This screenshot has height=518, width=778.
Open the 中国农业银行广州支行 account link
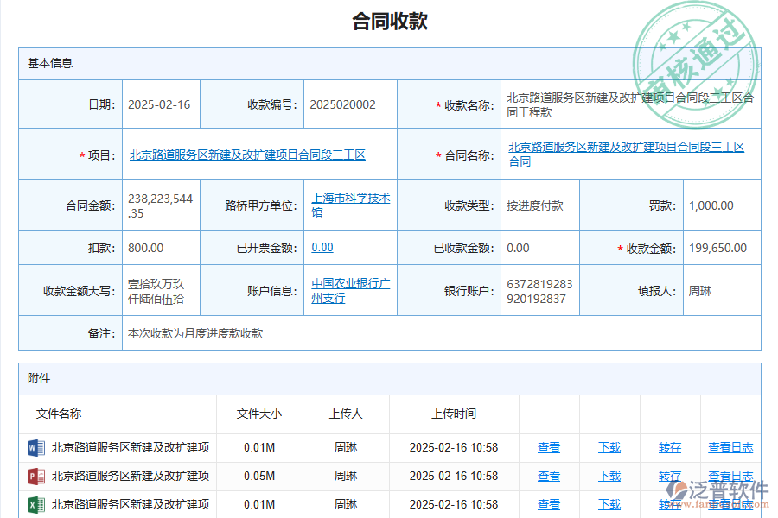pyautogui.click(x=349, y=289)
